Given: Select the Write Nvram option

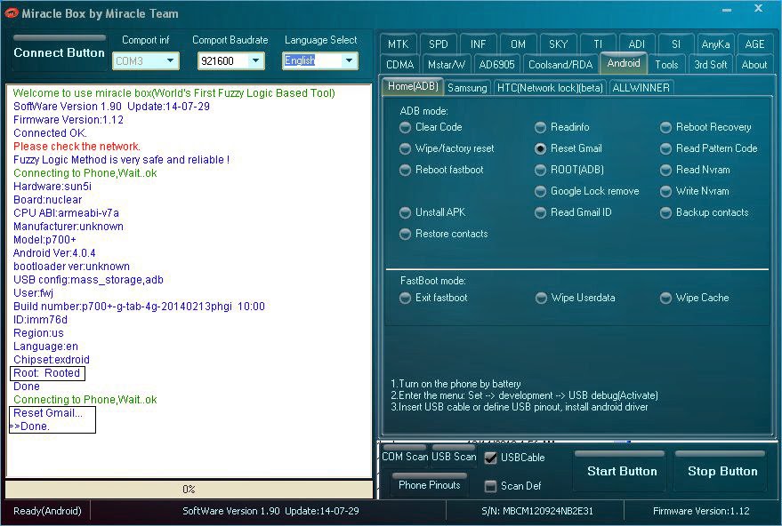Looking at the screenshot, I should coord(665,191).
